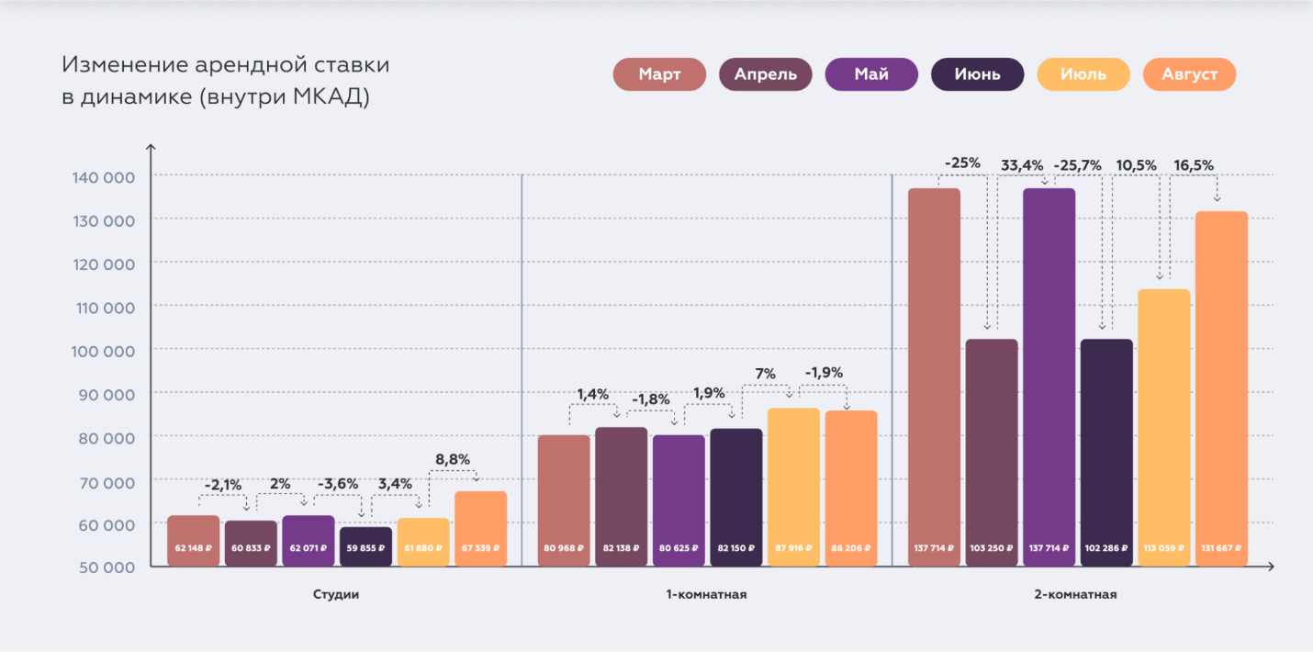Select the bar showing 87 916 ₽
Screen dimensions: 1313x652
coord(793,487)
